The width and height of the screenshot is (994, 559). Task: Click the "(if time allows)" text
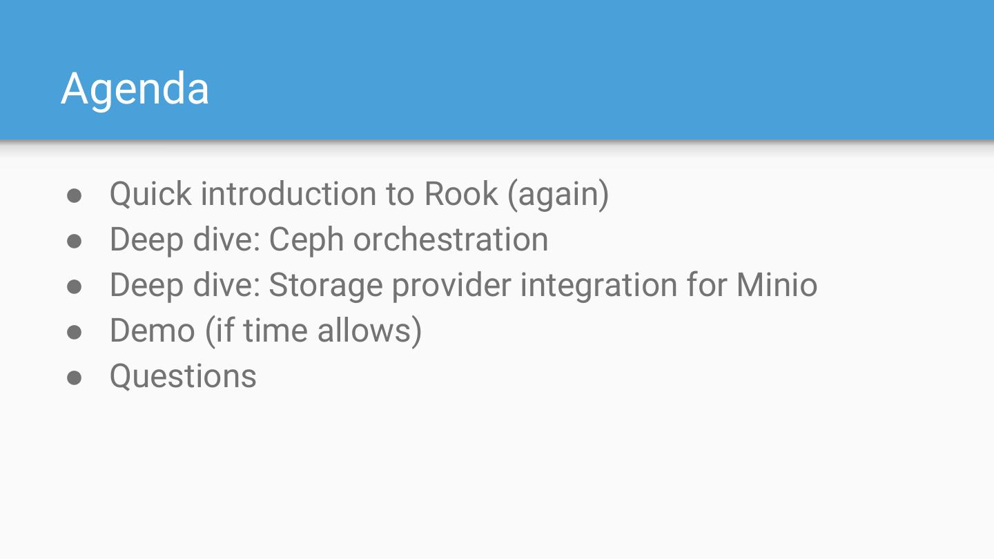tap(313, 331)
